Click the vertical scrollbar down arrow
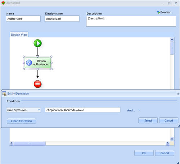 point(172,139)
